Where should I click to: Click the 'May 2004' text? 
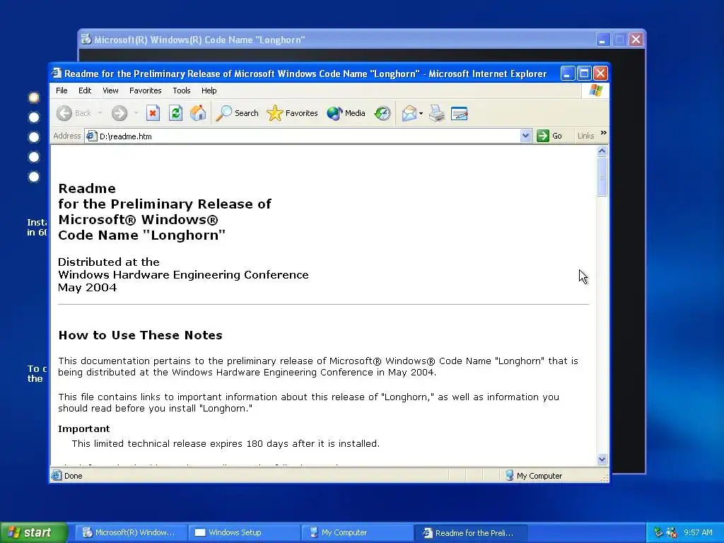pyautogui.click(x=87, y=288)
